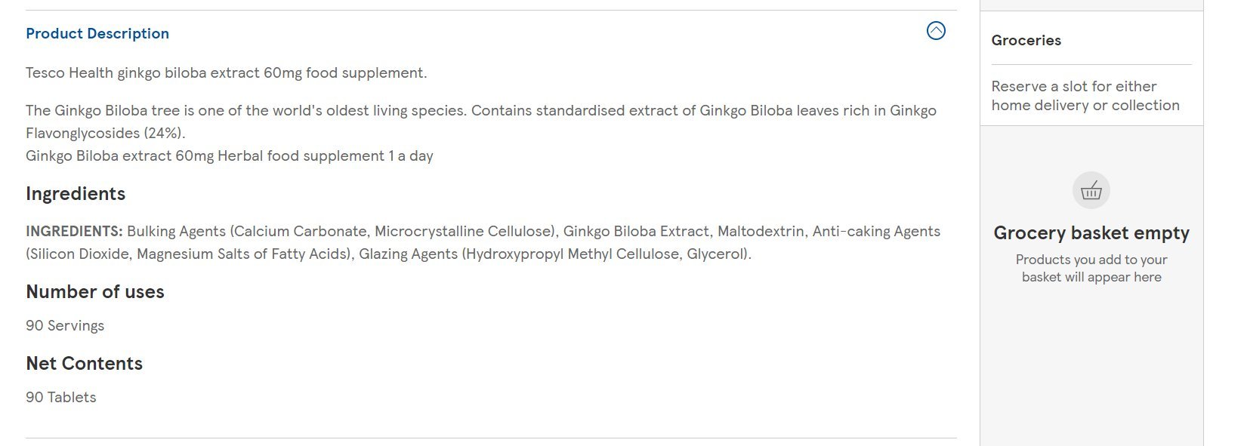Click the Number of uses heading
Viewport: 1244px width, 446px height.
pos(95,292)
